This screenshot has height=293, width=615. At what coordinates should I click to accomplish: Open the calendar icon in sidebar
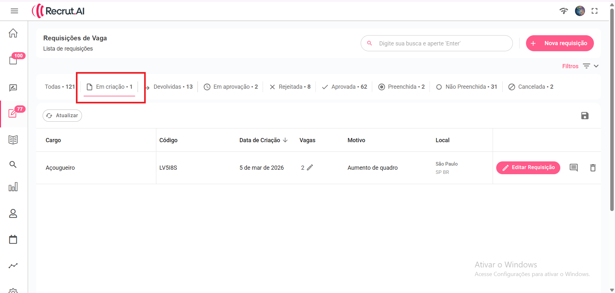13,239
